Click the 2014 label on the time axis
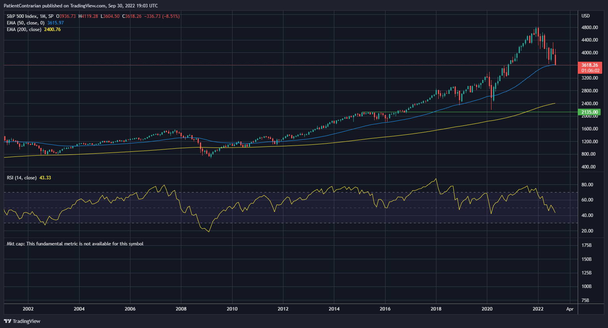608x328 pixels. [334, 309]
